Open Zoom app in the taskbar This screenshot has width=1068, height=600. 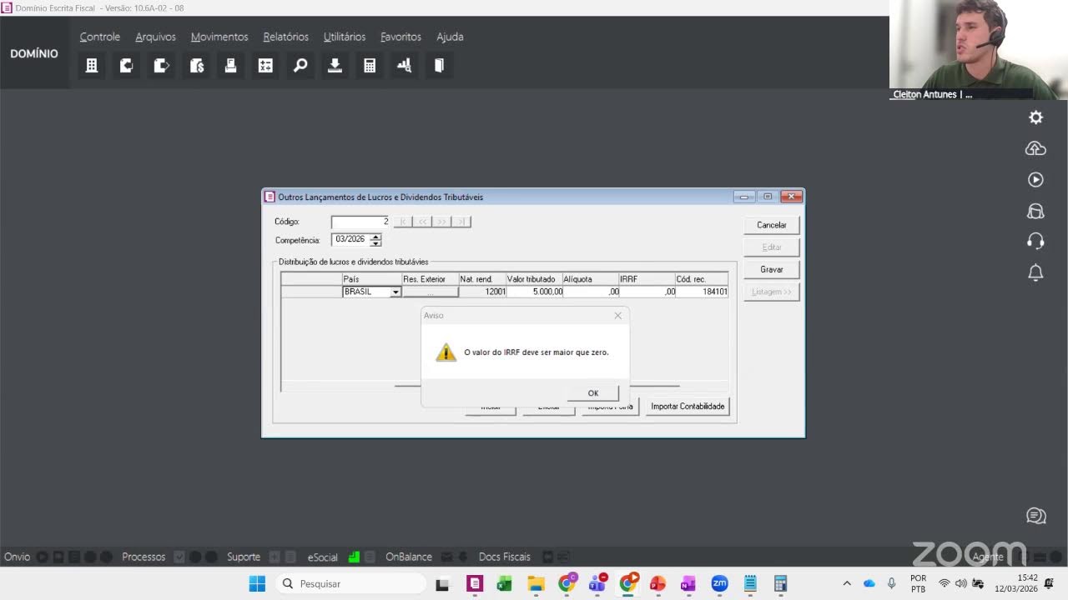pyautogui.click(x=719, y=583)
